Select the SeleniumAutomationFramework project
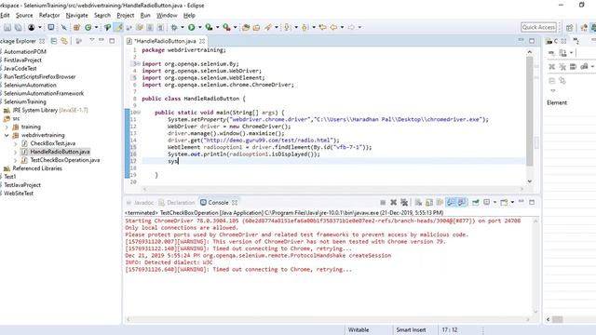The image size is (596, 335). (x=44, y=93)
